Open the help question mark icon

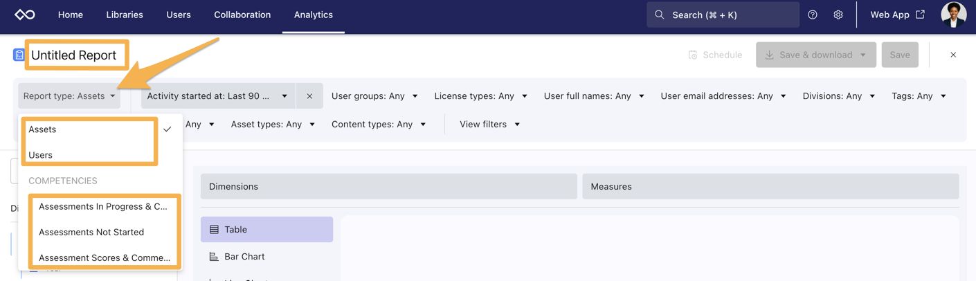pyautogui.click(x=813, y=15)
